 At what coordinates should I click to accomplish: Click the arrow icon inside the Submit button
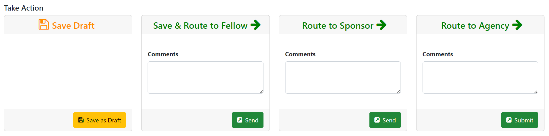509,120
